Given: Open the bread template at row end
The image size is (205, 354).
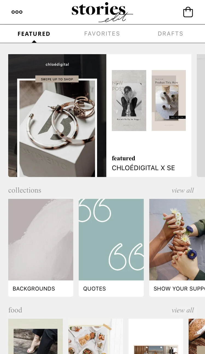Looking at the screenshot, I should click(x=197, y=336).
